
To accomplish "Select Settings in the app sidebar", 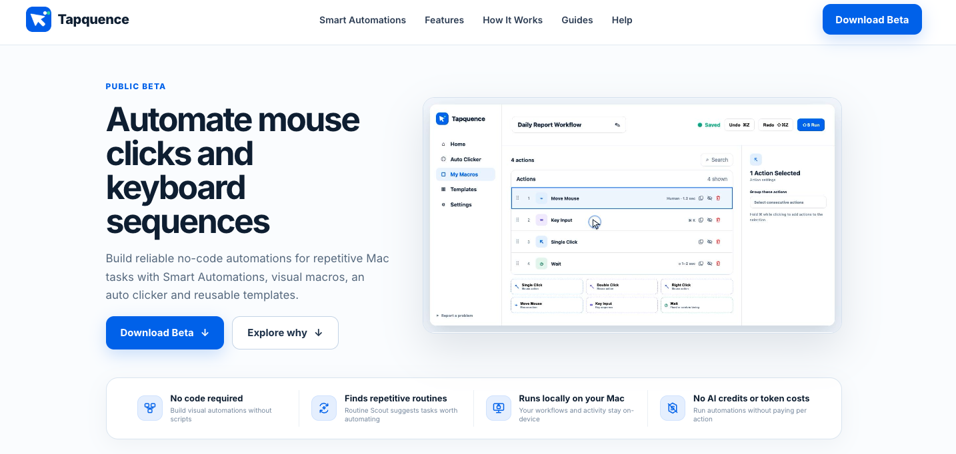I will tap(465, 205).
